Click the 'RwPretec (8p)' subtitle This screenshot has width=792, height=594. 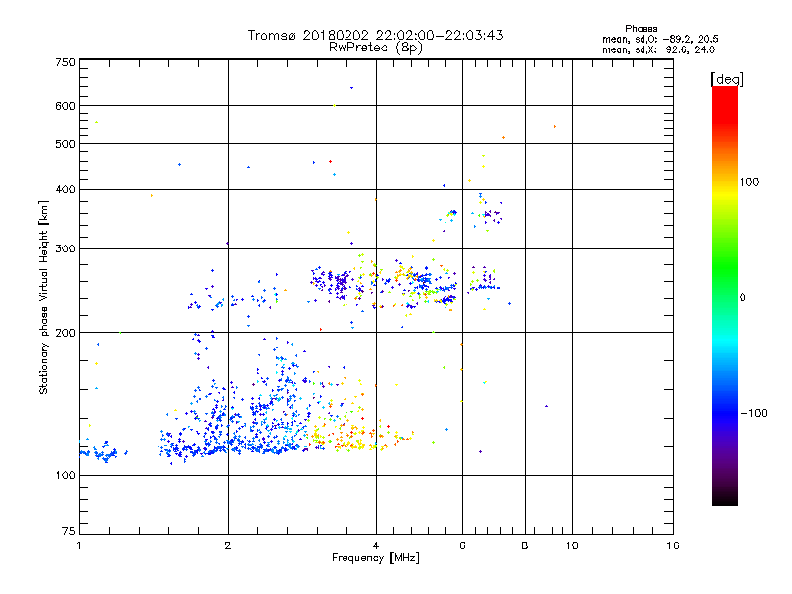click(375, 48)
